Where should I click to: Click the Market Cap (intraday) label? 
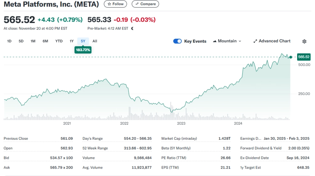[x=179, y=139]
